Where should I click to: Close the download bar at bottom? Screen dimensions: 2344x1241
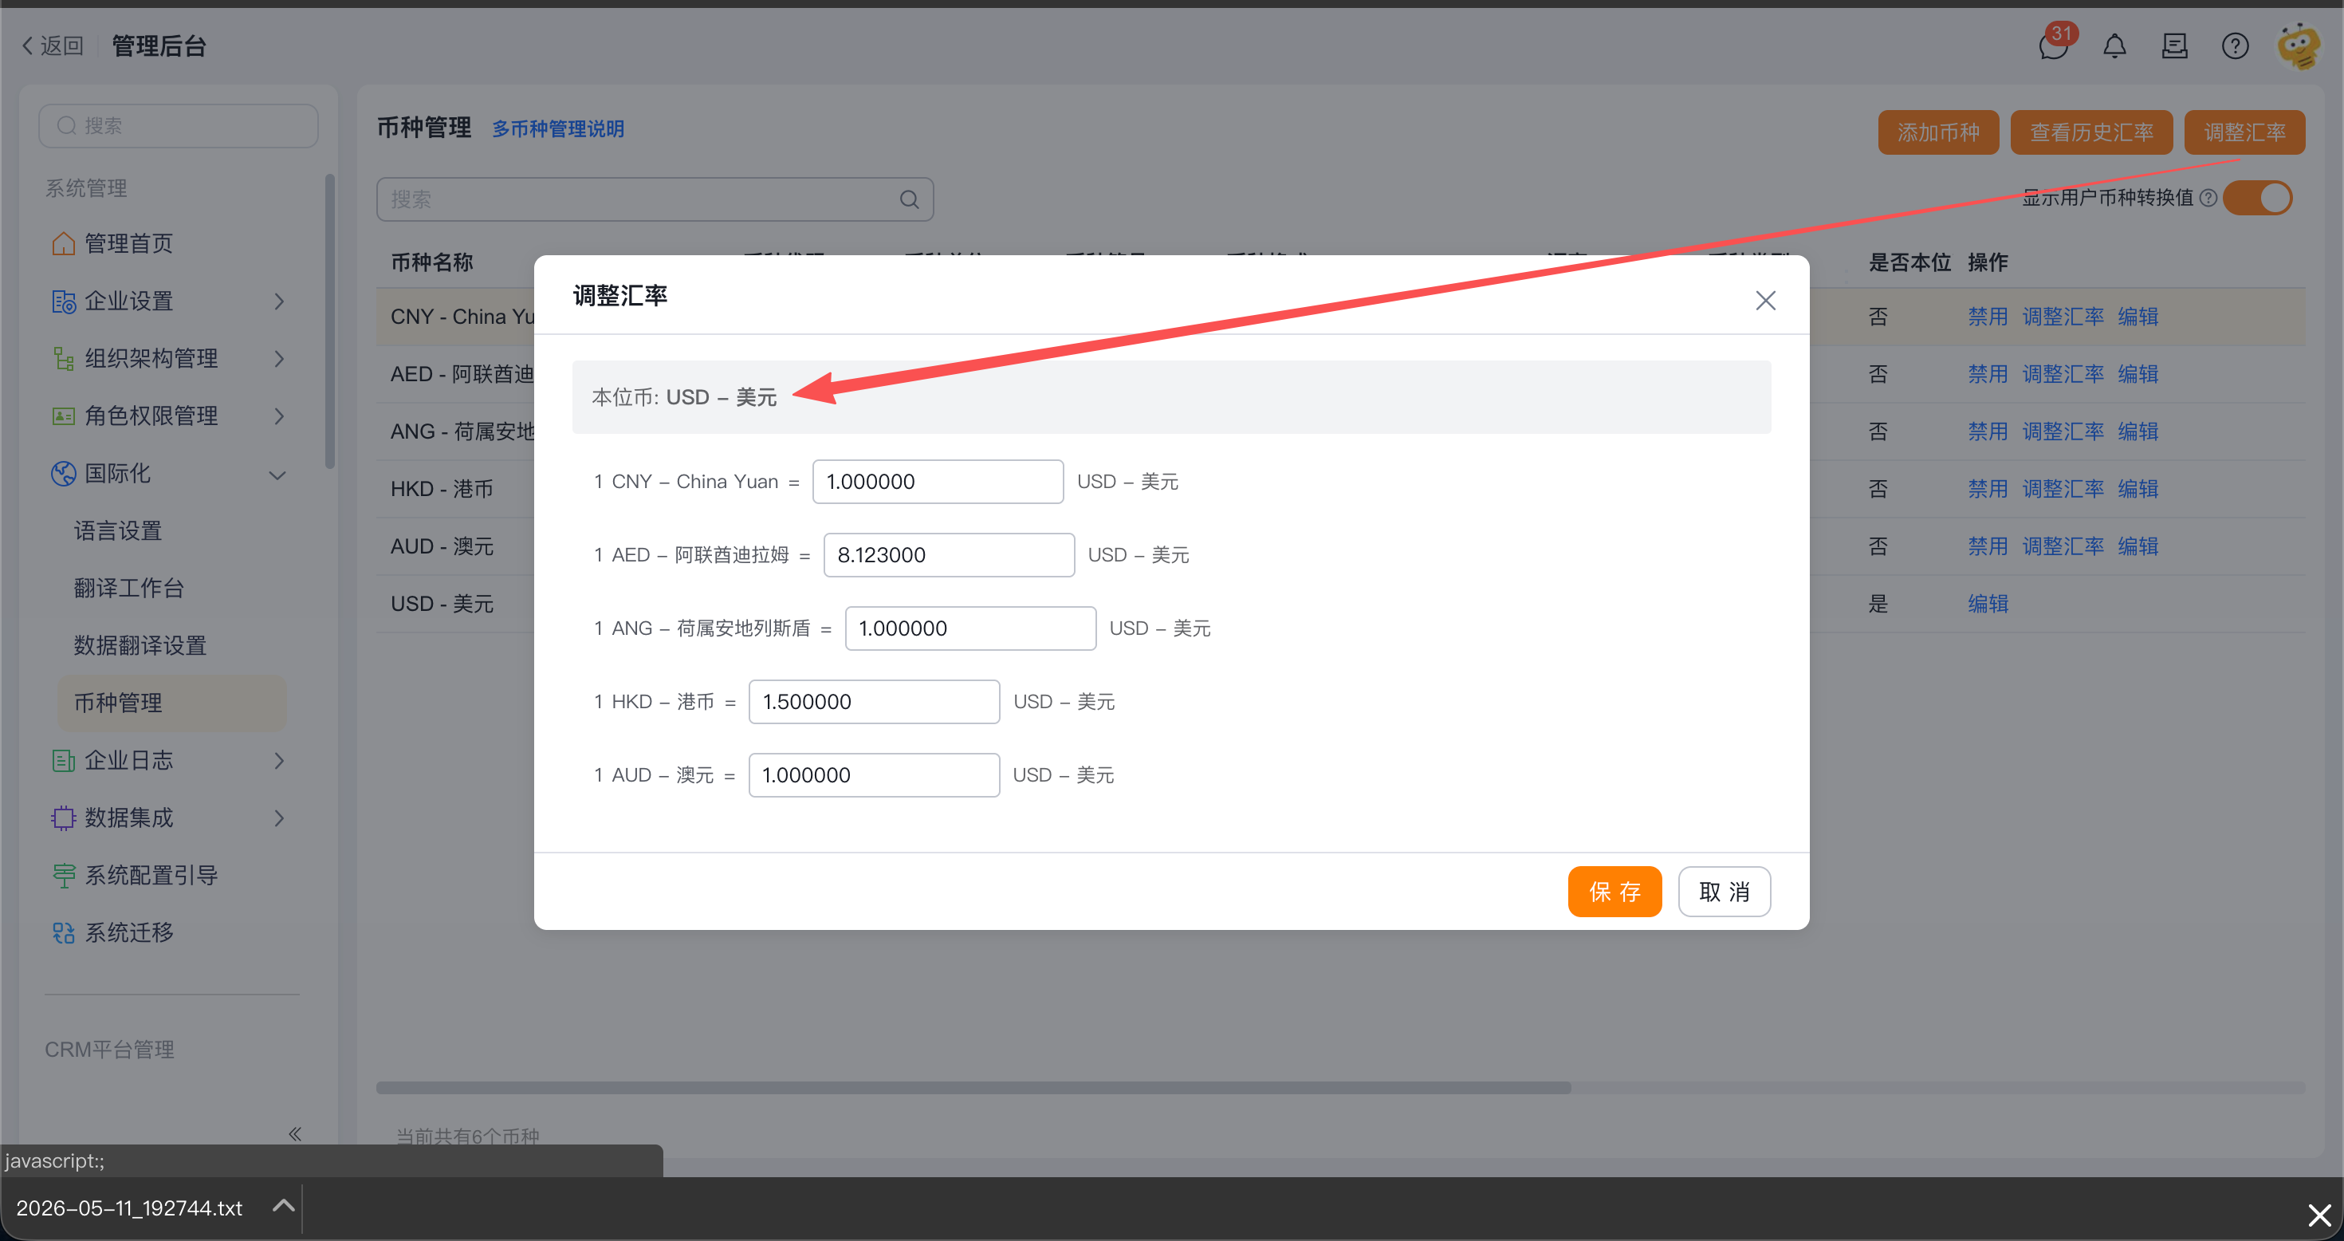2318,1214
